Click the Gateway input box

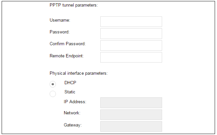[x=131, y=126]
